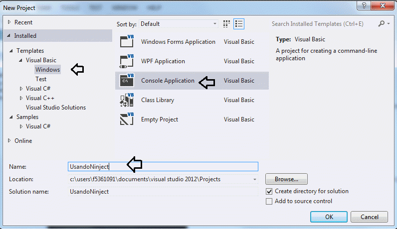Select Visual Studio Solutions in tree

click(56, 108)
